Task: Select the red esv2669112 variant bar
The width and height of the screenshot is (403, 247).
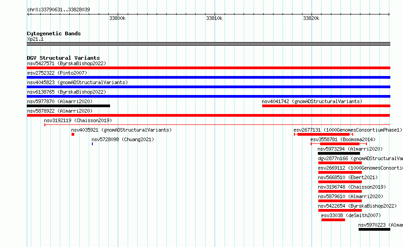Action: click(x=340, y=172)
